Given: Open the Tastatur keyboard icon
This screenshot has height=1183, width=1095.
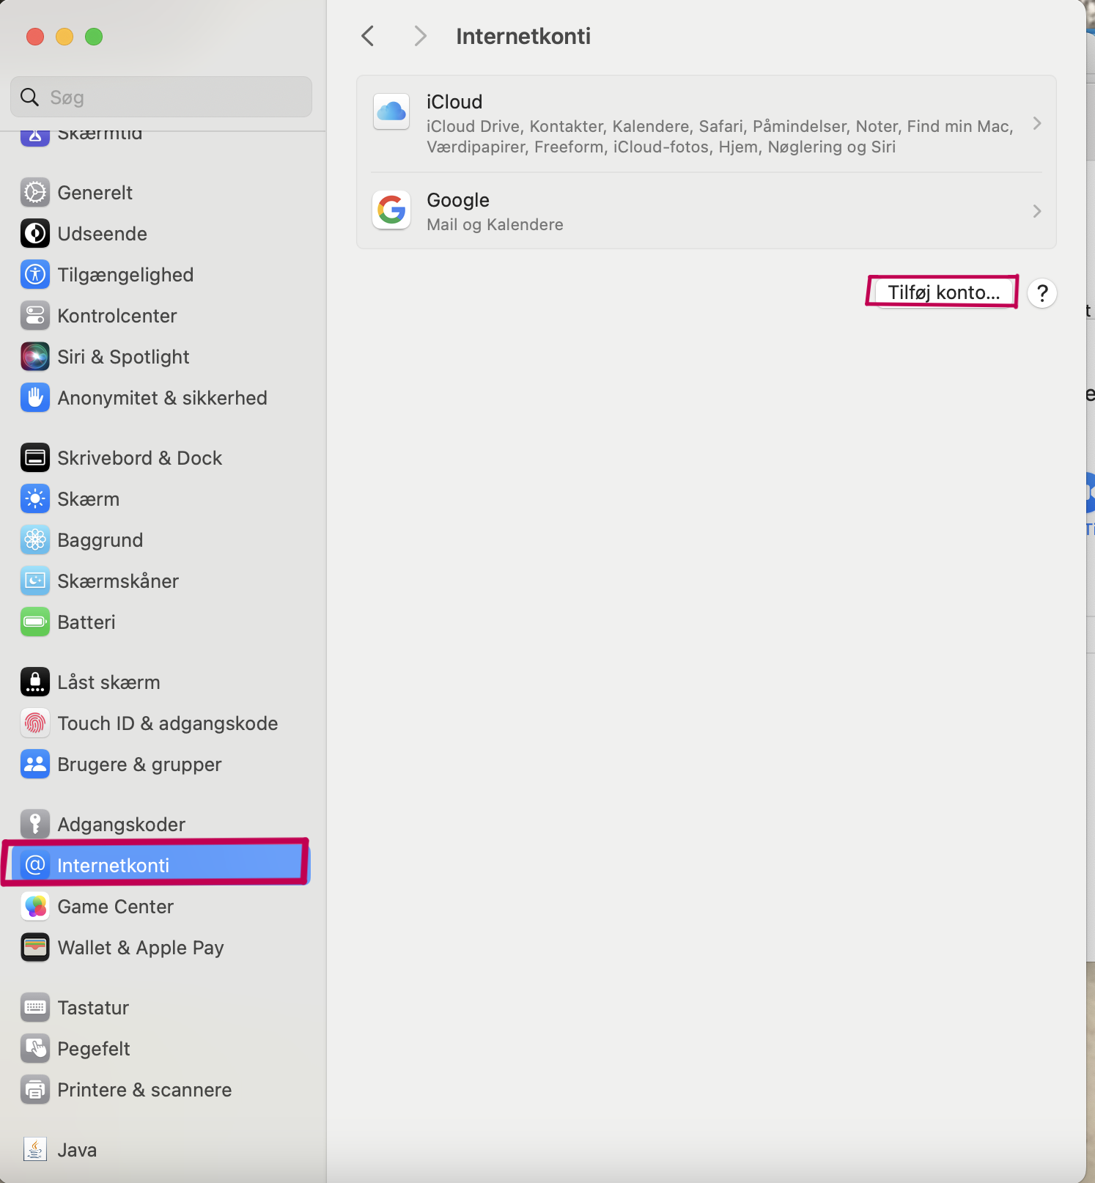Looking at the screenshot, I should tap(35, 1007).
